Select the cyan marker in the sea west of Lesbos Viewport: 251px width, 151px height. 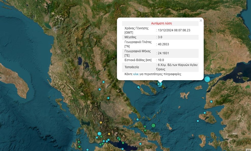pyautogui.click(x=198, y=121)
